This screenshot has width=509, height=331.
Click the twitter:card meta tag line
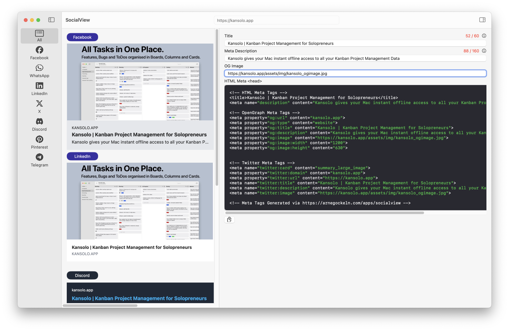300,168
